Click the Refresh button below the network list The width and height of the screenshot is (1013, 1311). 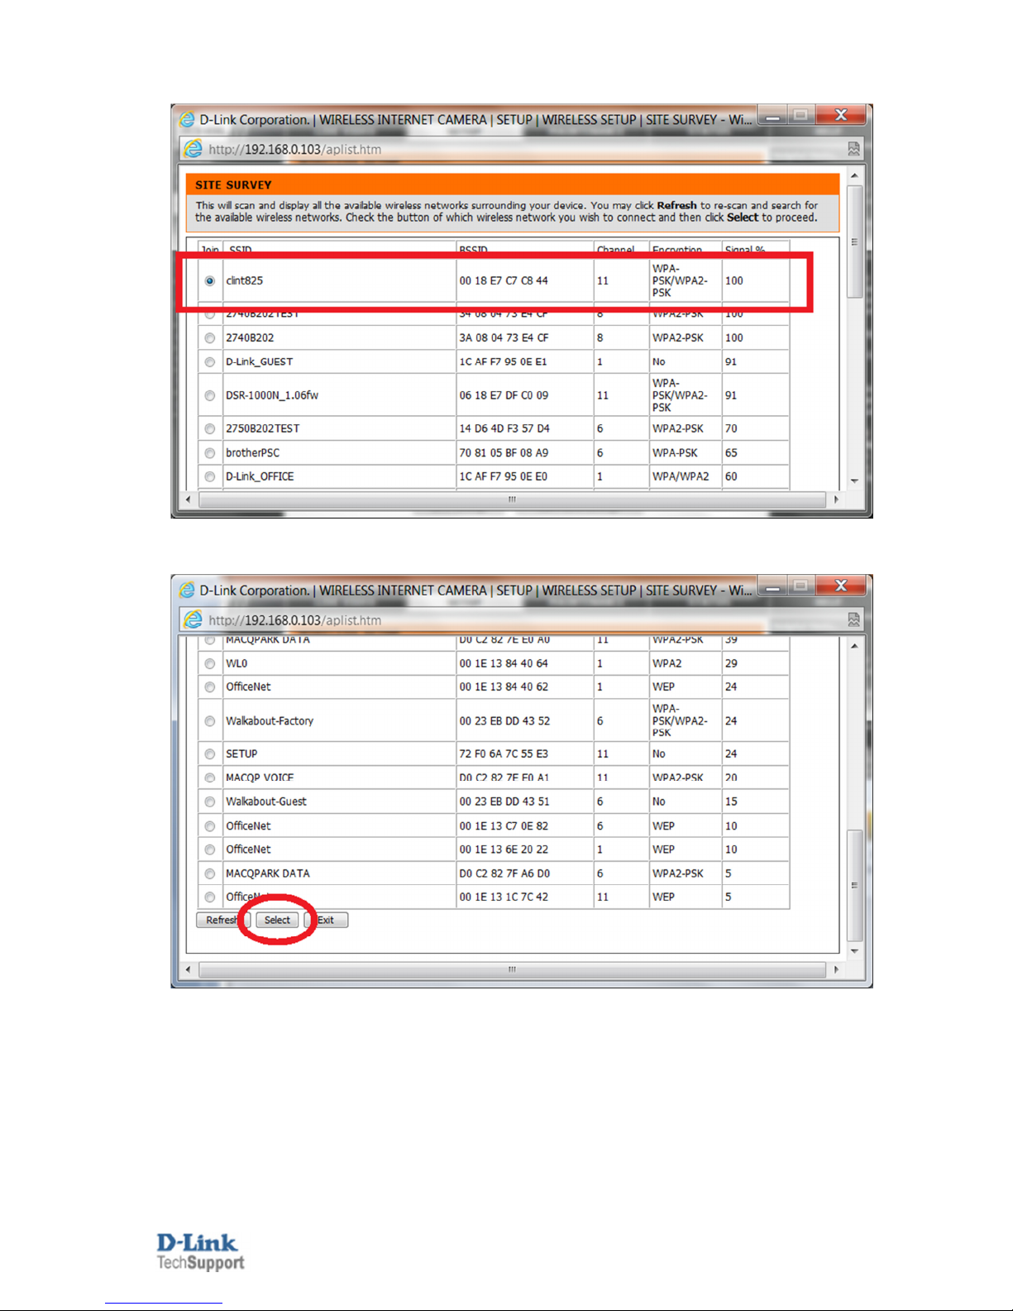click(222, 921)
